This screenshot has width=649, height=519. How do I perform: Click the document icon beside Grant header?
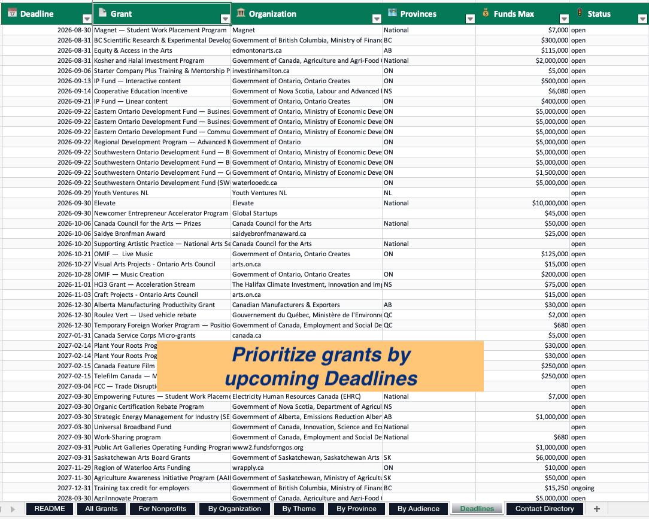point(102,13)
